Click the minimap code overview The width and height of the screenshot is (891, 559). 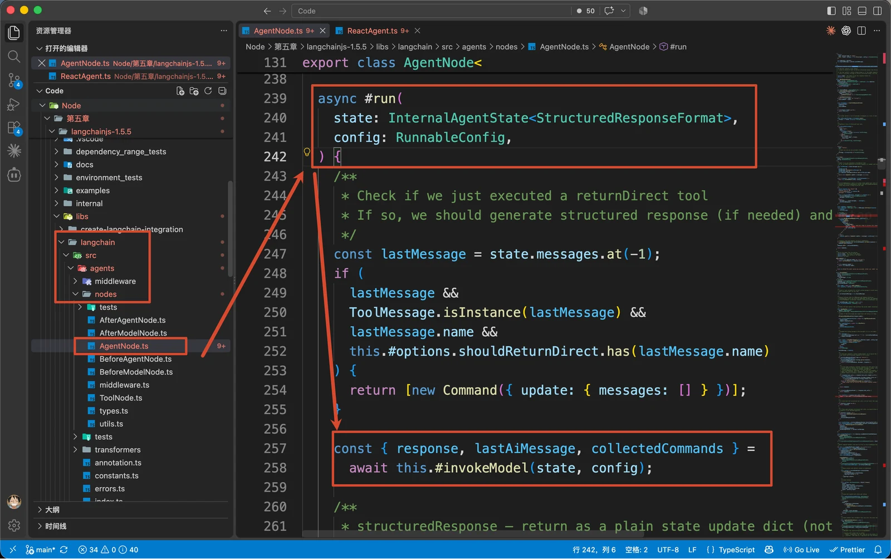[858, 290]
